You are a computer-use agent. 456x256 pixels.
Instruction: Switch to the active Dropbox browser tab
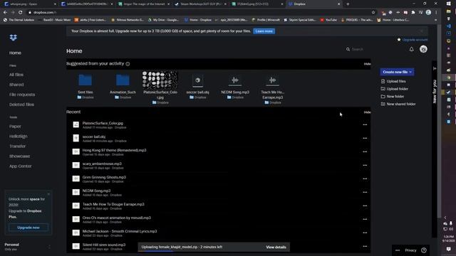(x=314, y=4)
